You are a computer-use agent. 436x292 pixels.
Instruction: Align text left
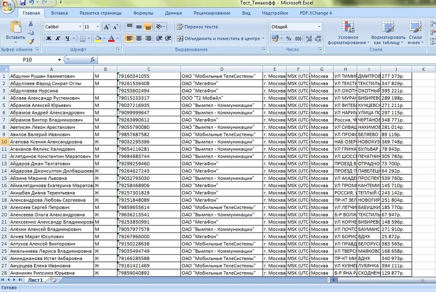pos(130,38)
